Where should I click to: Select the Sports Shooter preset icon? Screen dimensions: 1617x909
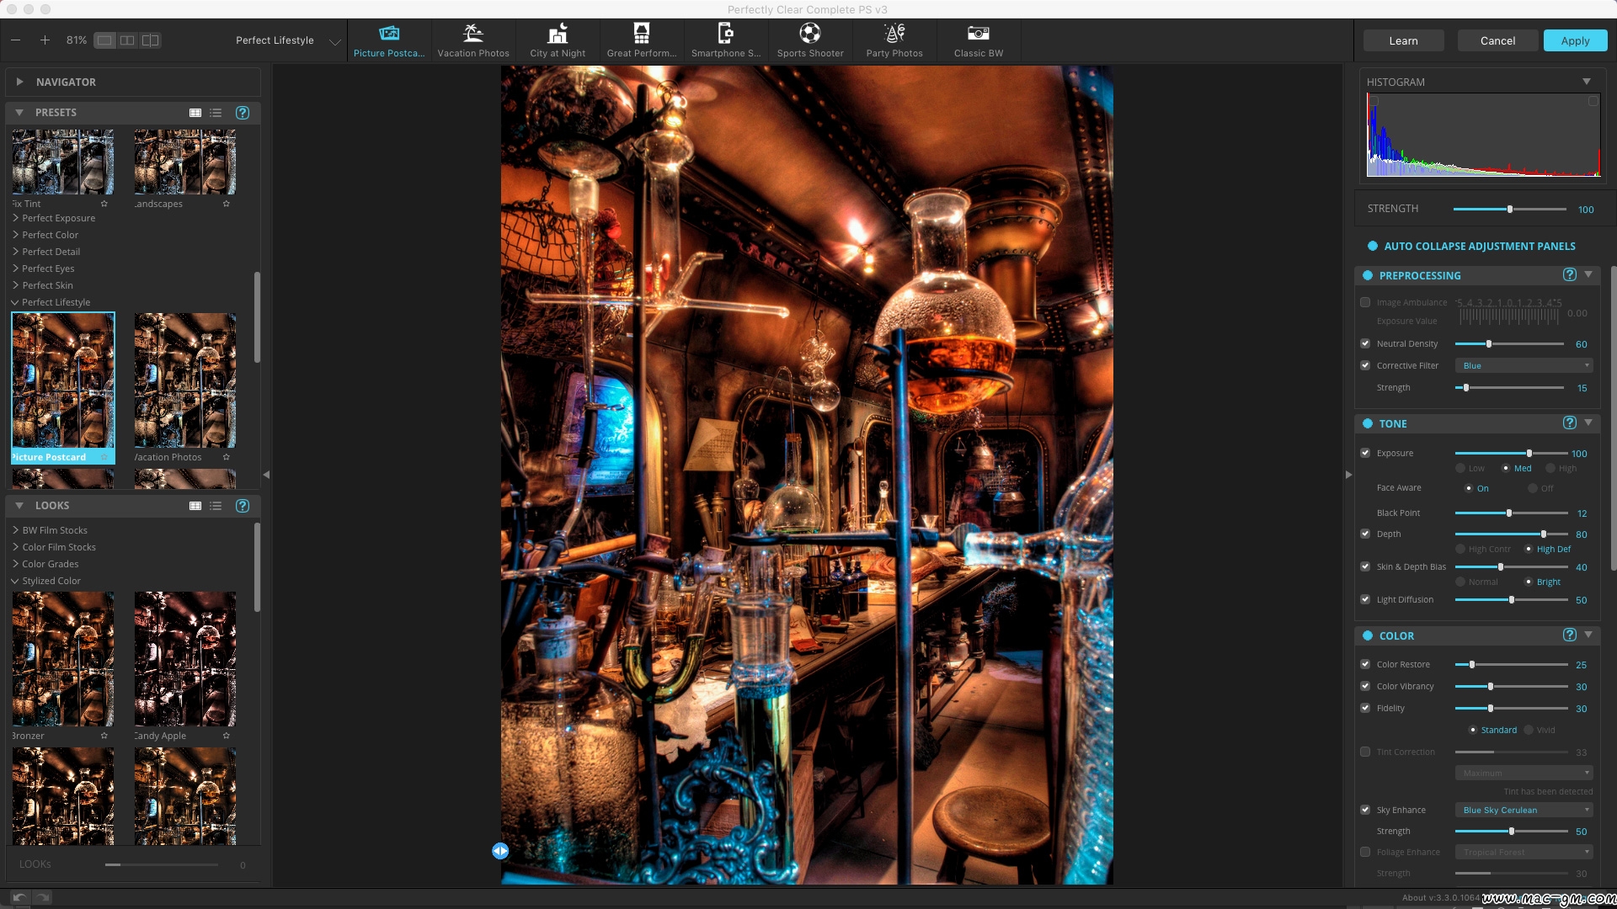(x=809, y=34)
